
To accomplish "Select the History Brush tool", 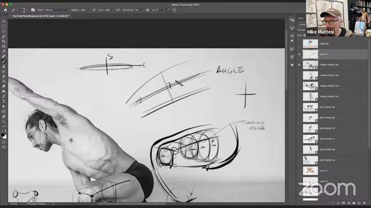I will pos(3,72).
